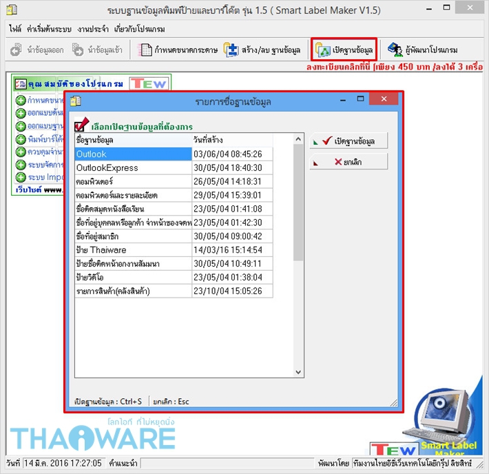
Task: Click the TEW logo in features panel
Action: [149, 83]
